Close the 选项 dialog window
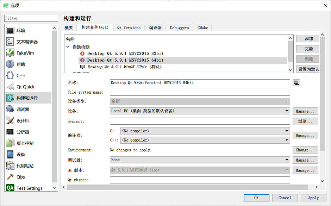This screenshot has height=206, width=331. tap(325, 5)
